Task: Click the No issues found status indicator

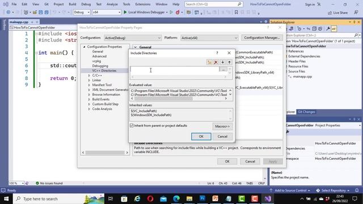Action: click(49, 183)
